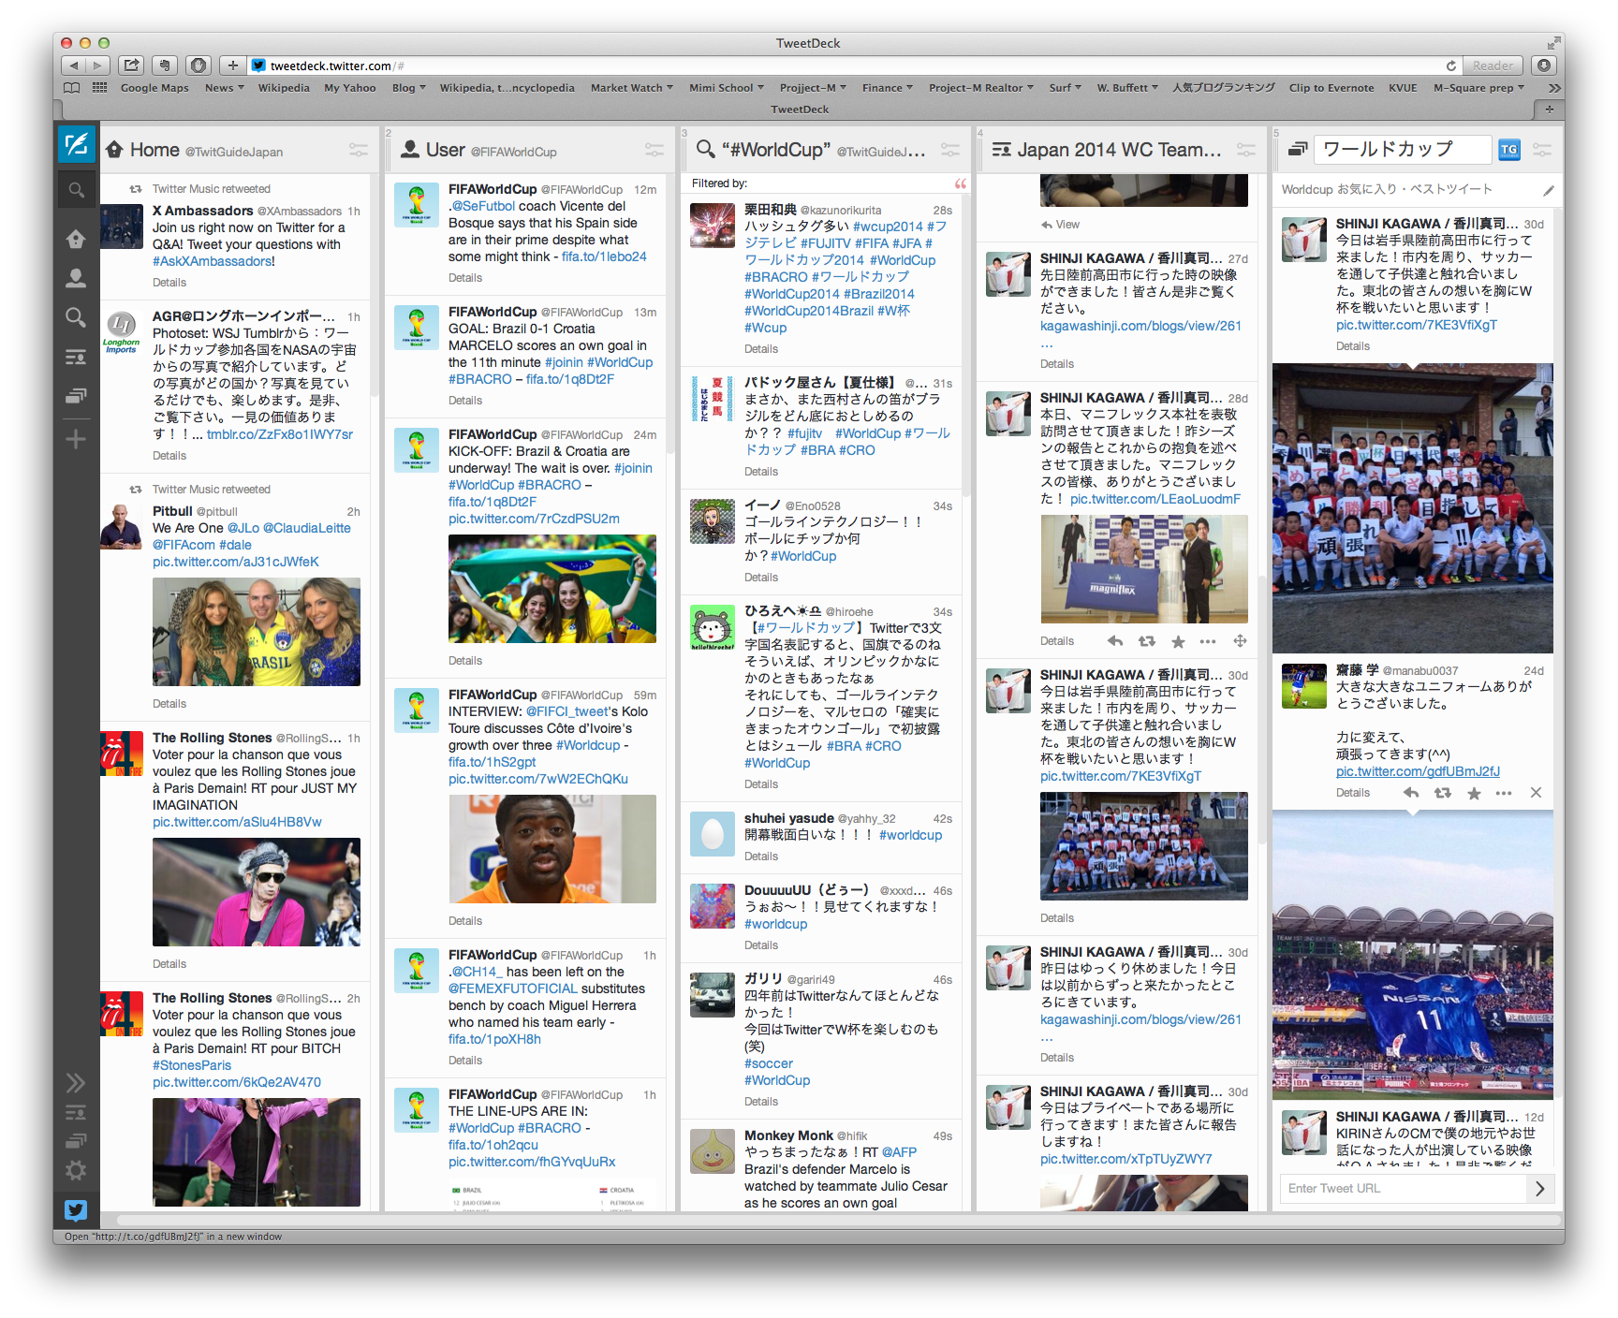Click the TweetDeck compose tweet icon
The image size is (1618, 1318).
pyautogui.click(x=76, y=145)
